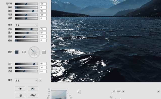
Task: Open the 颜色 water color swatch
Action: (x=17, y=52)
